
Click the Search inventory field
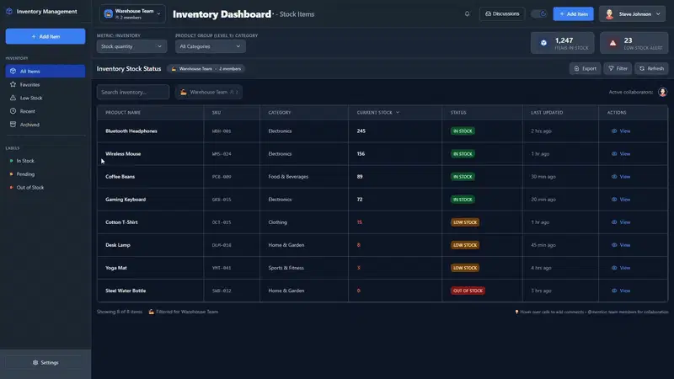tap(133, 92)
